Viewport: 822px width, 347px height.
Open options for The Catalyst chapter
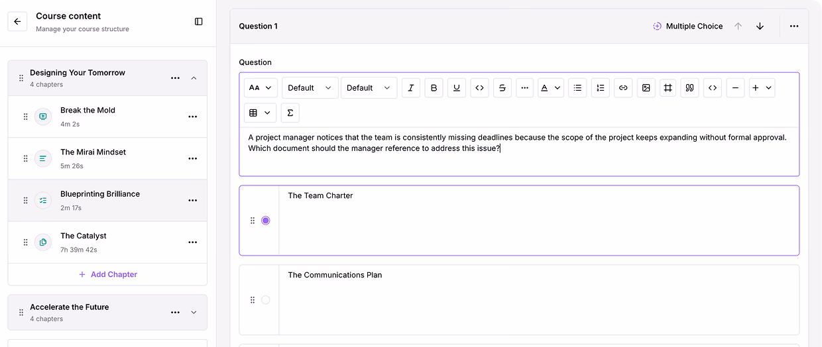tap(193, 242)
